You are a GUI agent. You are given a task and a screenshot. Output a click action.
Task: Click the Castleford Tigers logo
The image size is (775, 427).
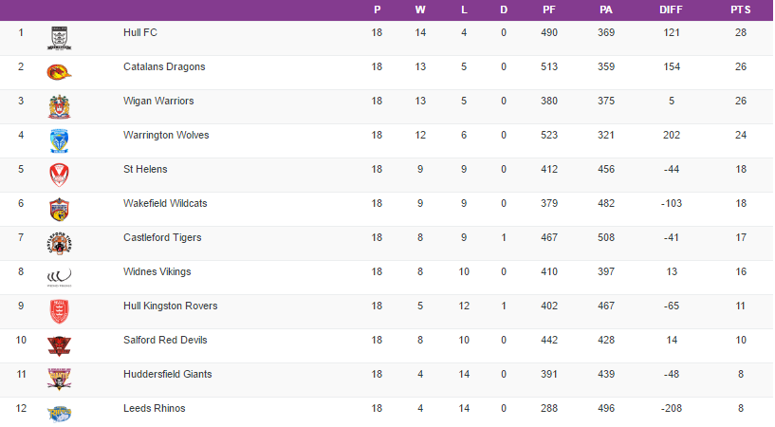[59, 243]
